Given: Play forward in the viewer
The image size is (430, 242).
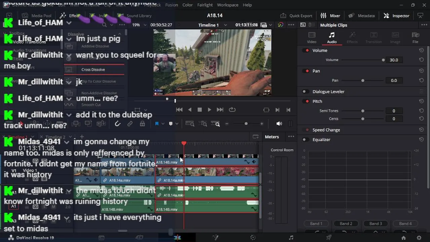Looking at the screenshot, I should click(209, 110).
